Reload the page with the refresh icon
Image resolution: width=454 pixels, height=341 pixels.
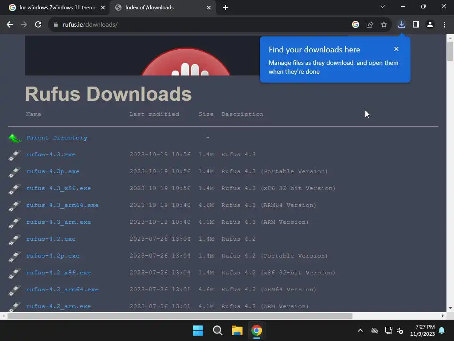(38, 25)
